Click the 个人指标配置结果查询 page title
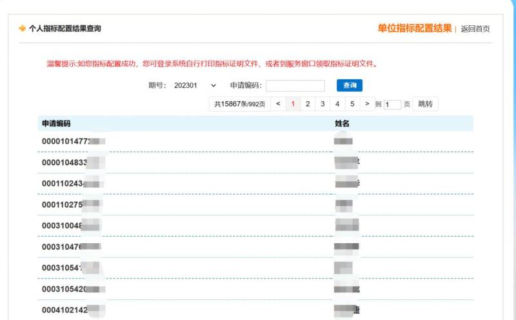 coord(65,28)
